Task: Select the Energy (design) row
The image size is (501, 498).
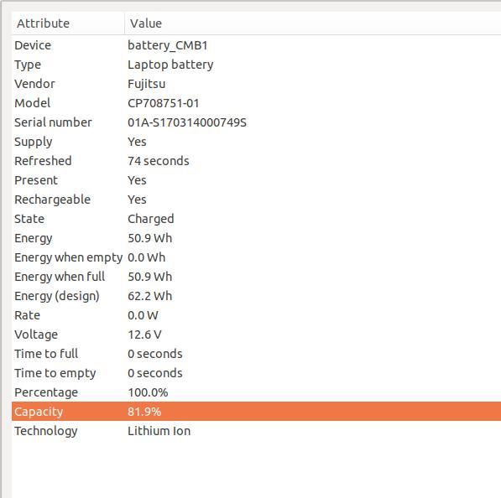Action: point(256,296)
